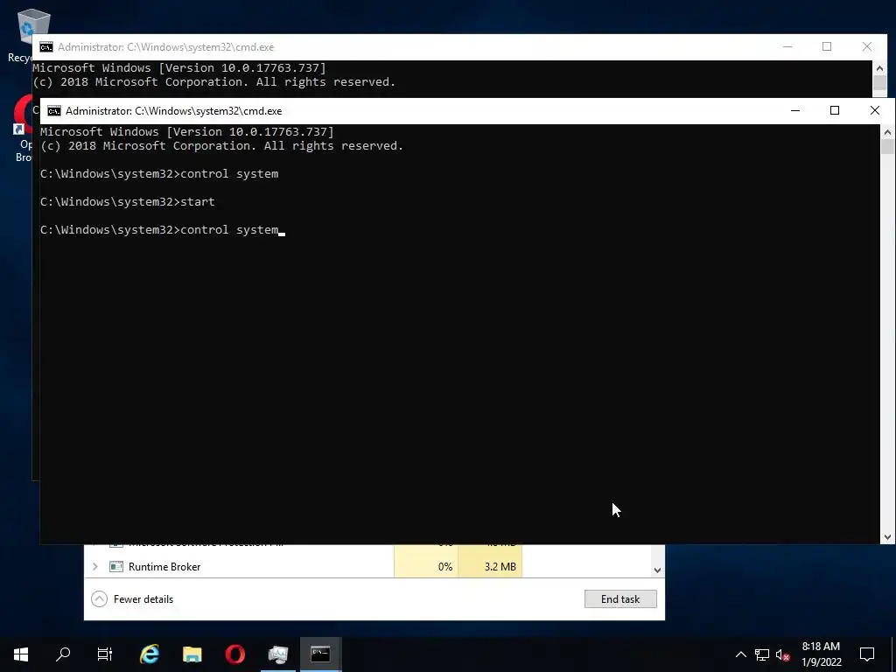Viewport: 896px width, 672px height.
Task: Open network status tray icon
Action: point(762,654)
